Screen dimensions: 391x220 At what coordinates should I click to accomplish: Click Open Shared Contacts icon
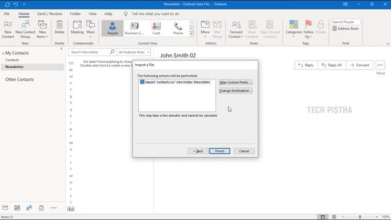(x=270, y=29)
